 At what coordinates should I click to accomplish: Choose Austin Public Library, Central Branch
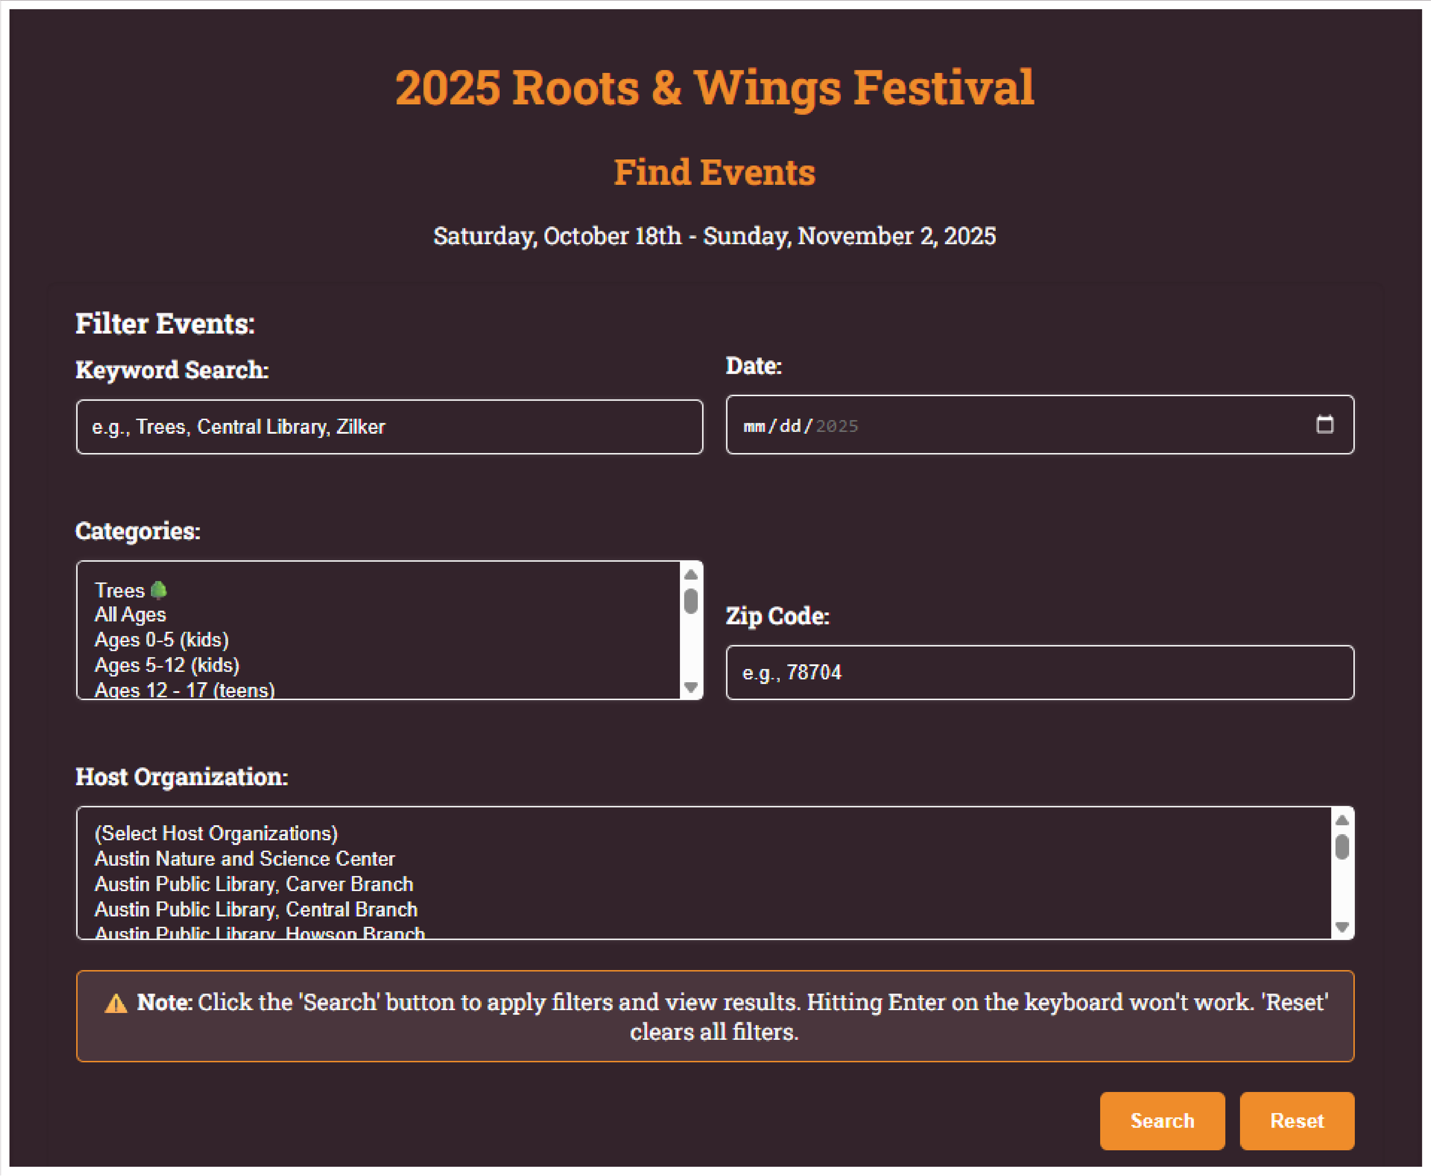pos(256,909)
